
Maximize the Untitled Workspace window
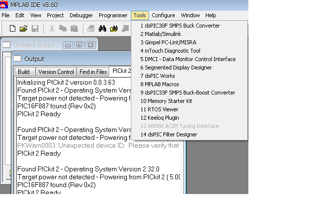[x=79, y=45]
